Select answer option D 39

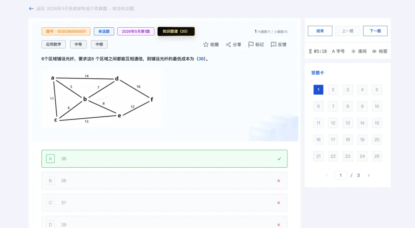click(164, 222)
